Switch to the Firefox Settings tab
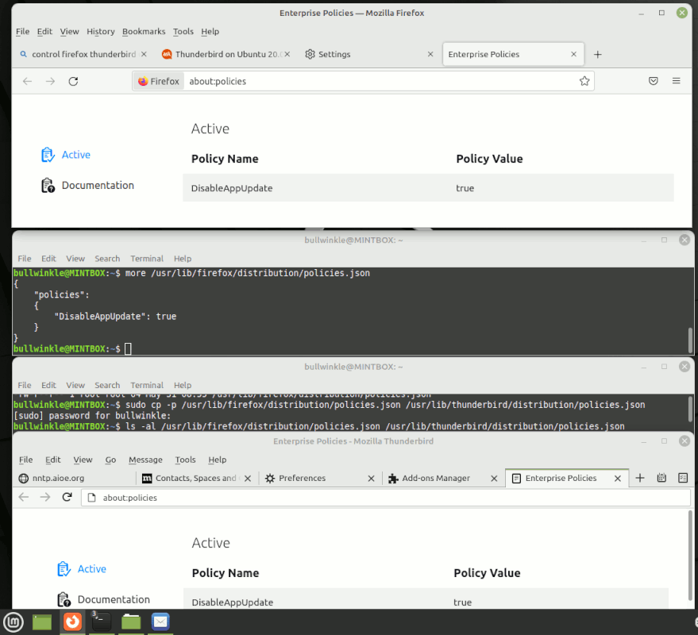Image resolution: width=698 pixels, height=635 pixels. point(368,54)
